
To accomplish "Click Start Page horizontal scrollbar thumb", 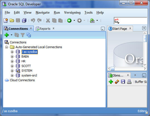I will [113, 68].
